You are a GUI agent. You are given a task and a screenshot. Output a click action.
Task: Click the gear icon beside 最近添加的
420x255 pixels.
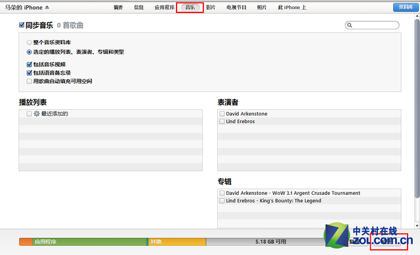click(37, 114)
